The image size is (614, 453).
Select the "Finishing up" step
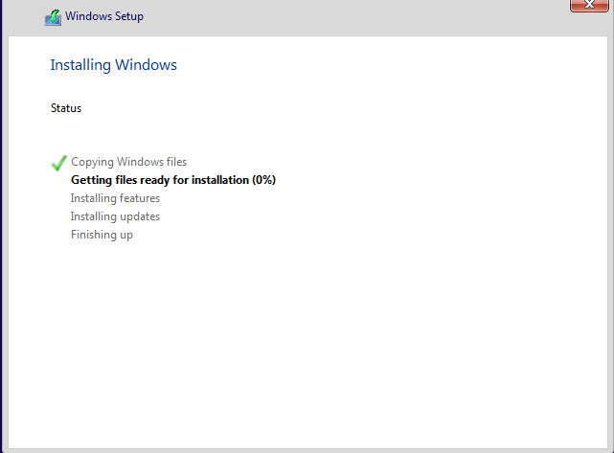click(x=102, y=235)
